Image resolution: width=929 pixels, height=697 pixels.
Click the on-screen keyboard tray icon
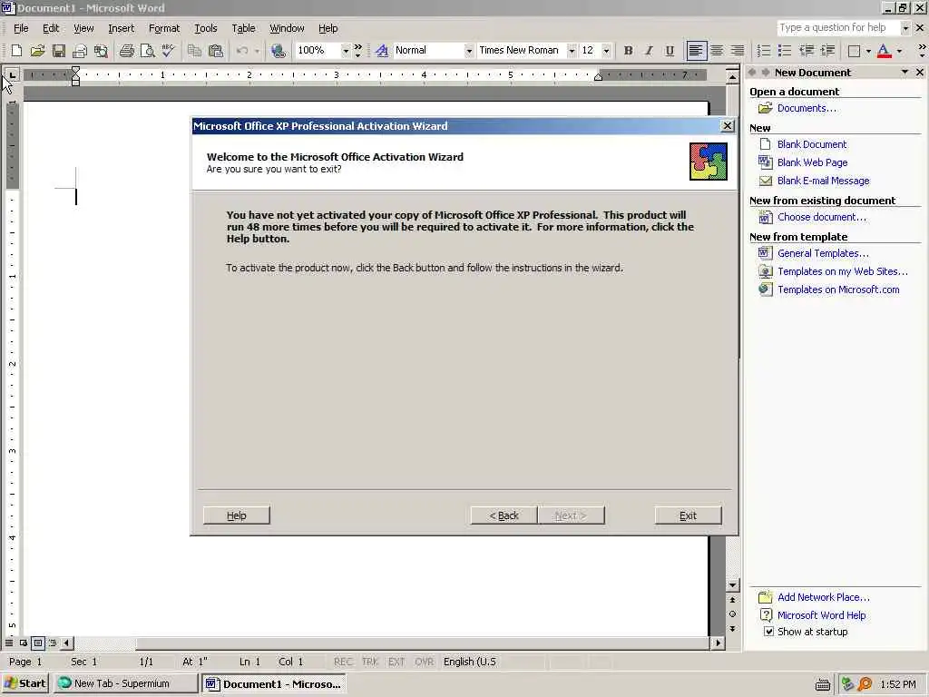tap(822, 684)
